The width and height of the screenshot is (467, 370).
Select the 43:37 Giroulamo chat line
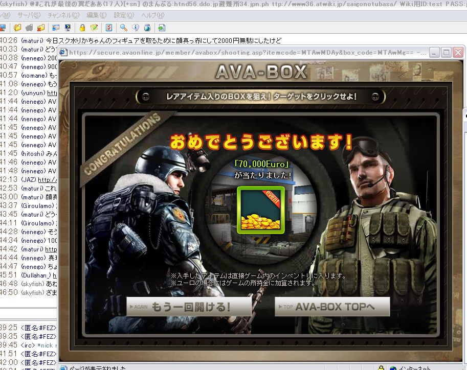pos(28,205)
